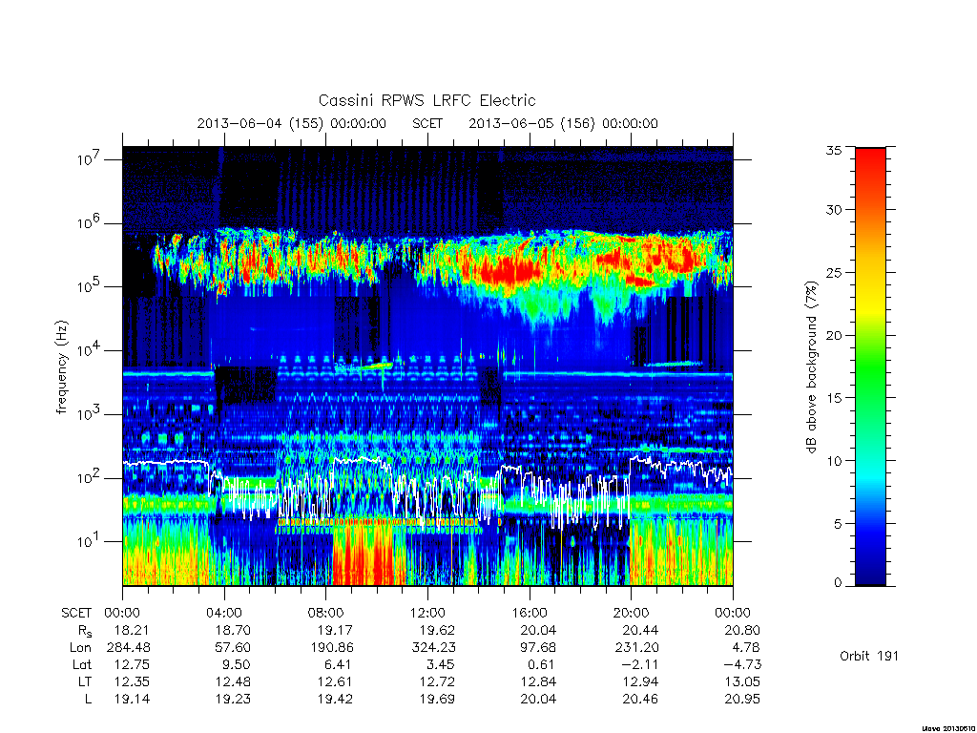Click L value 20.04 in L row
This screenshot has width=977, height=733.
tap(538, 699)
